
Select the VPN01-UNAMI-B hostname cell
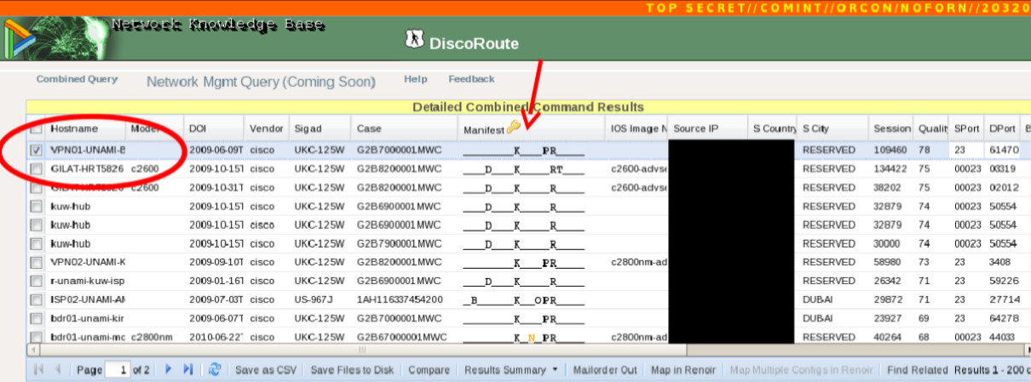click(x=88, y=150)
